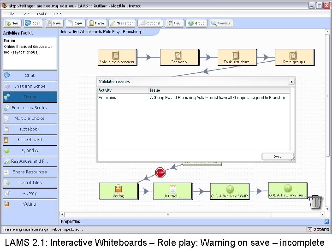Click canvas horizontal scrollbar left arrow
The height and width of the screenshot is (249, 332).
tap(62, 214)
